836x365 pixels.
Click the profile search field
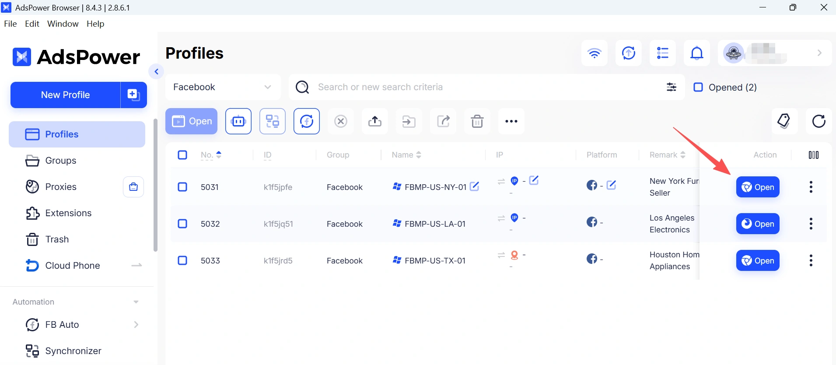click(486, 87)
